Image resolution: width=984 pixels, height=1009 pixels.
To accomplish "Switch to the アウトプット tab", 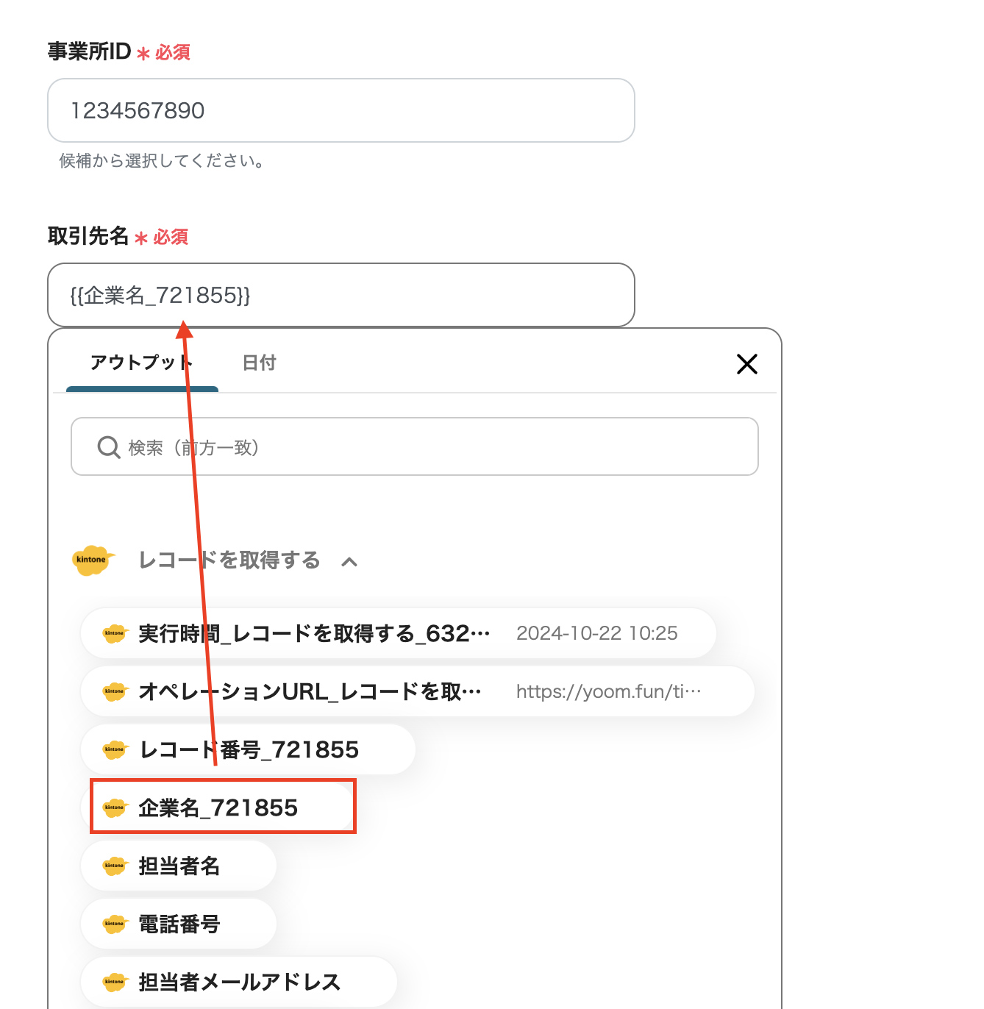I will (142, 363).
